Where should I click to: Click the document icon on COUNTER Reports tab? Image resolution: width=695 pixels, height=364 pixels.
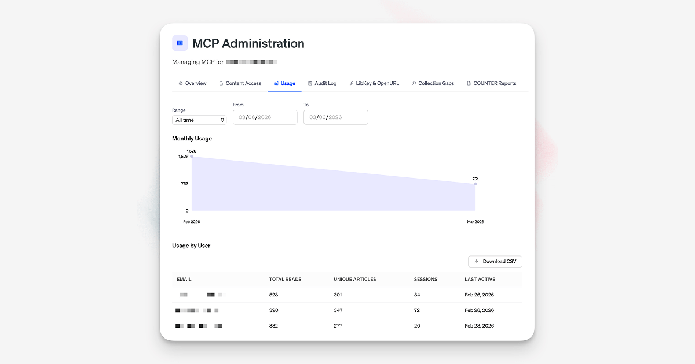click(469, 83)
